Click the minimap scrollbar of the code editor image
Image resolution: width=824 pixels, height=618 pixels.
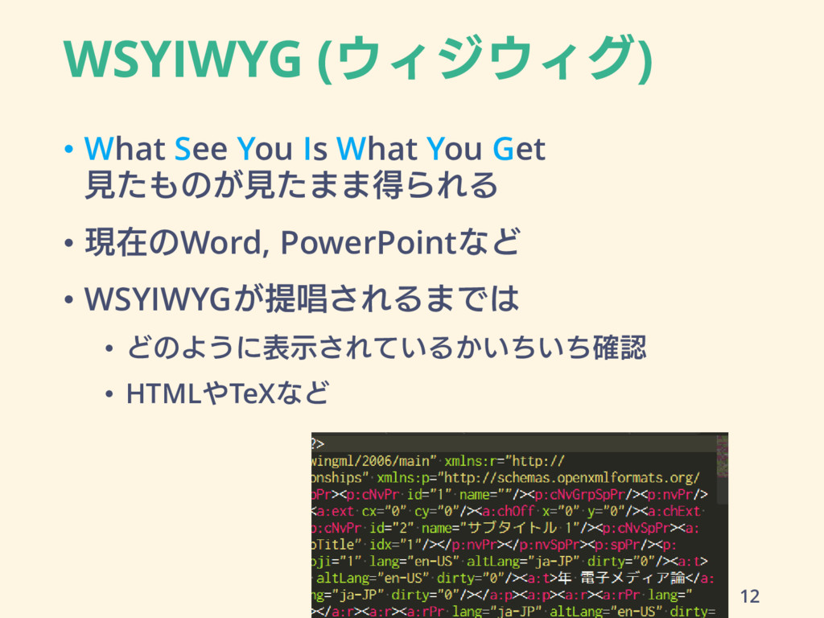click(723, 469)
